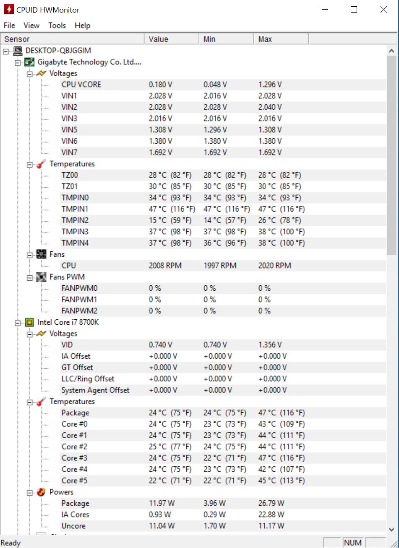Click the Intel Core i7 8700K chip icon
The image size is (399, 548).
[29, 322]
